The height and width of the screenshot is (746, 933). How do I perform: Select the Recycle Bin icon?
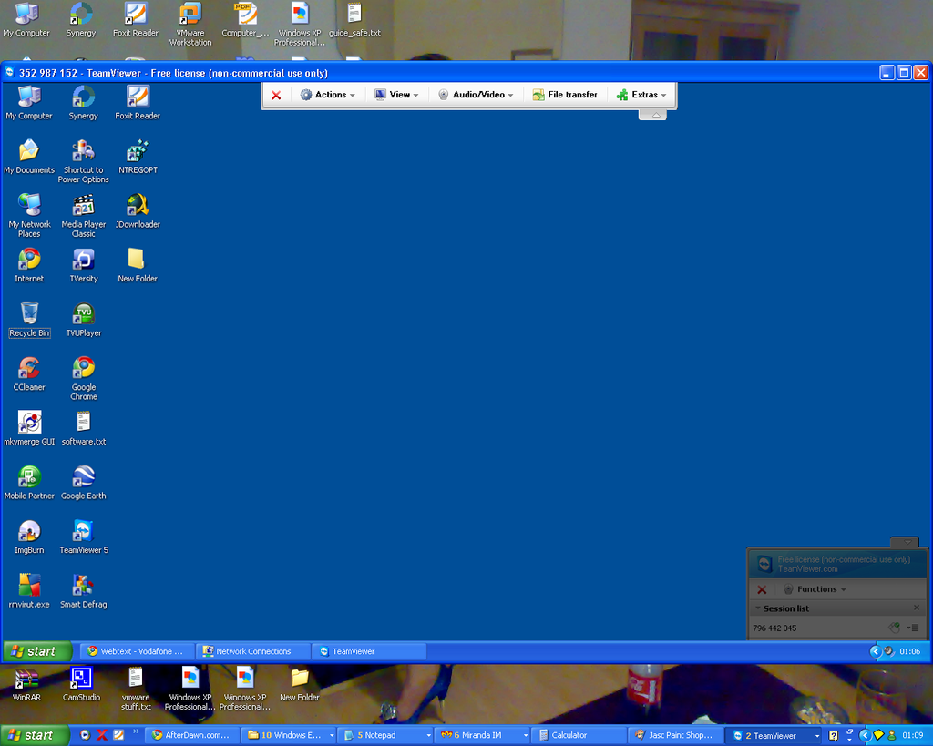(x=29, y=320)
